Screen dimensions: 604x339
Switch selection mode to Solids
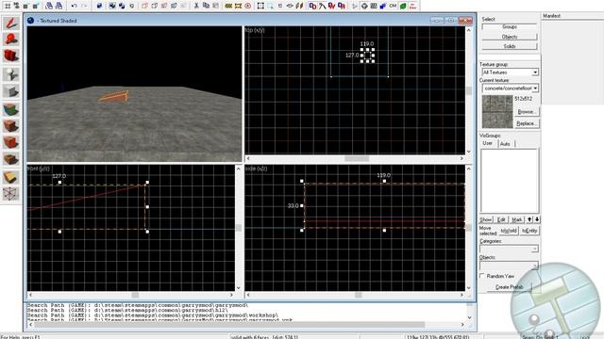[510, 46]
